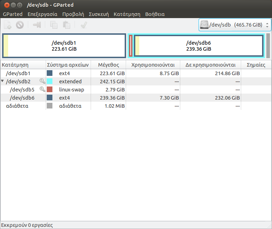Viewport: 272px width, 229px height.
Task: Sort by the Δε χρησιμοποιούνται column header
Action: (x=211, y=65)
